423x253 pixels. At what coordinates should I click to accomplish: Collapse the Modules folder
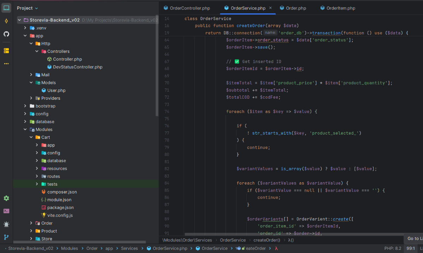point(25,129)
